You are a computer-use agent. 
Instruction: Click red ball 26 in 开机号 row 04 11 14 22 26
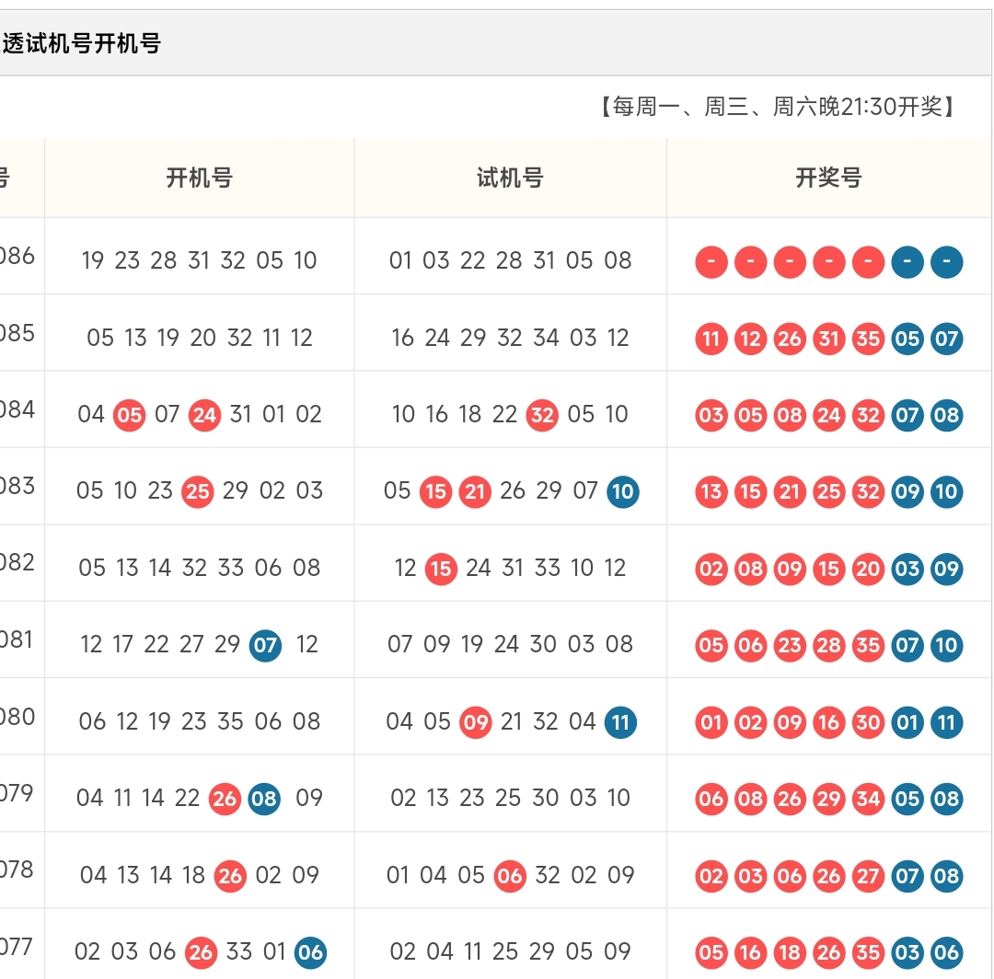225,799
